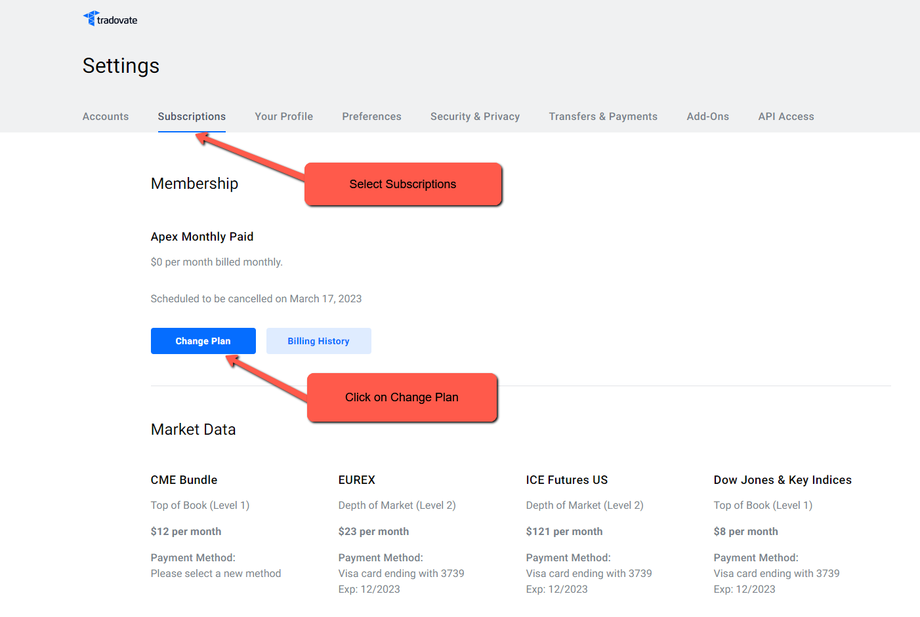Viewport: 920px width, 617px height.
Task: Switch to Your Profile tab
Action: (284, 116)
